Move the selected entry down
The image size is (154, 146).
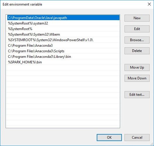137,78
